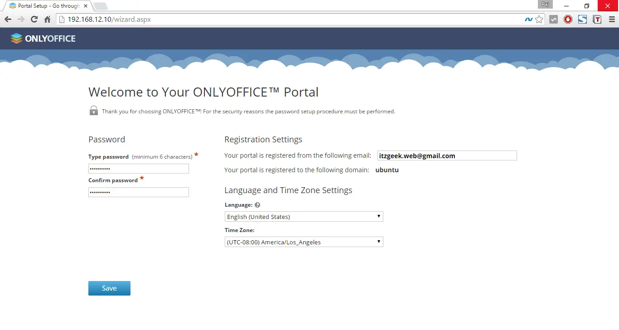Minimize the browser window
Viewport: 619px width, 330px height.
click(x=566, y=5)
